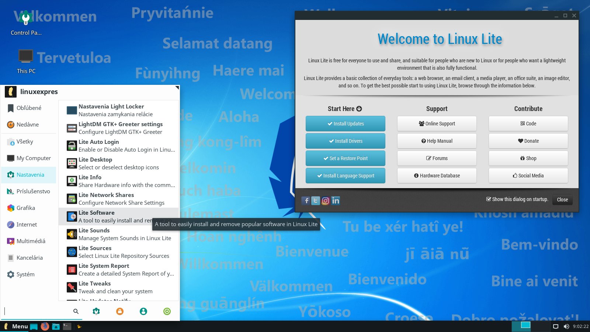Click the Code button under Contribute

pos(528,124)
